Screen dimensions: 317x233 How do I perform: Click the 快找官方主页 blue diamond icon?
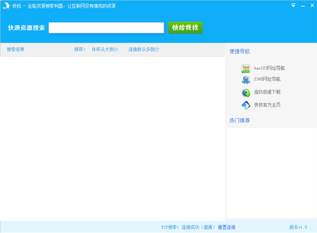coord(246,105)
